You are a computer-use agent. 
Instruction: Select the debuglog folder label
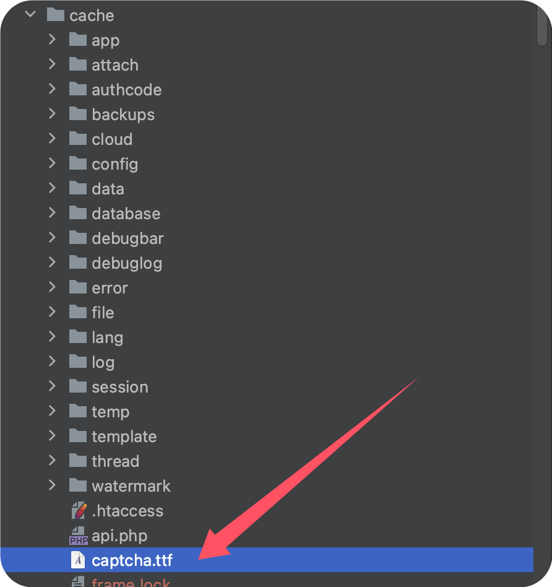click(127, 264)
